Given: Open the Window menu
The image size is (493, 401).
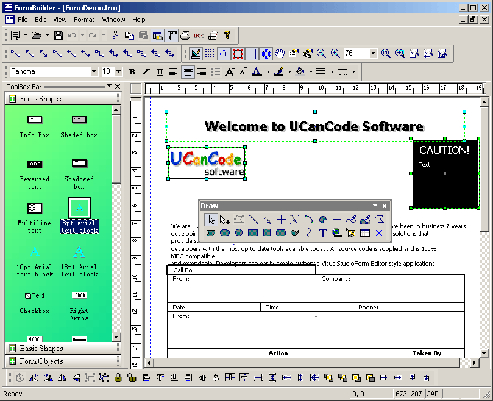Looking at the screenshot, I should [113, 20].
